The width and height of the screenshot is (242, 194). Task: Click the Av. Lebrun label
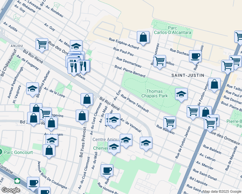click(207, 157)
